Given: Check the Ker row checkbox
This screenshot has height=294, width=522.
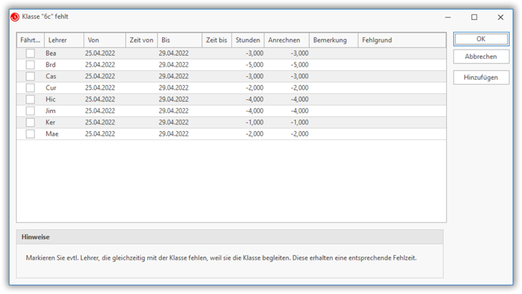Looking at the screenshot, I should tap(30, 122).
